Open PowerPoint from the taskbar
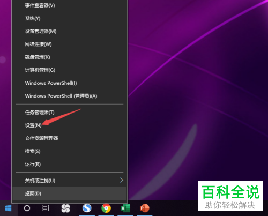The width and height of the screenshot is (268, 216). click(144, 208)
